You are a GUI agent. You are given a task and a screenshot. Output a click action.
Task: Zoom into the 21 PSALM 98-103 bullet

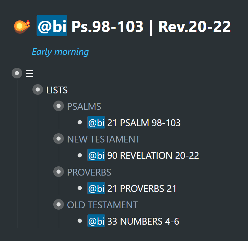coord(80,122)
